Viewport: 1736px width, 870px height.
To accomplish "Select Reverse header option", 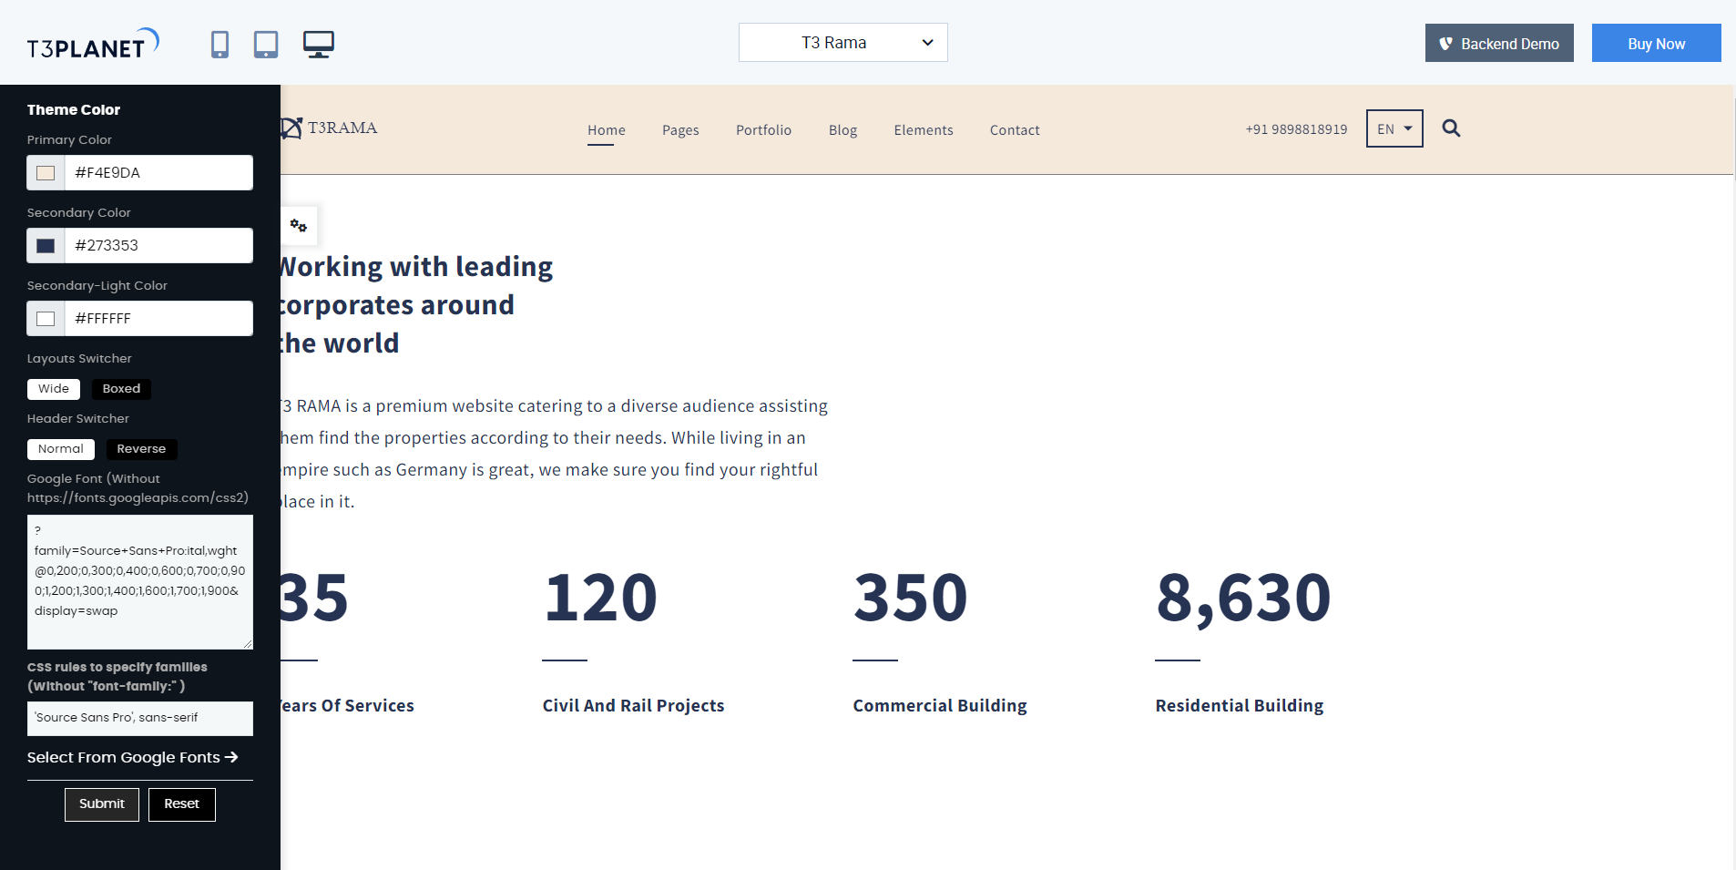I will 141,449.
